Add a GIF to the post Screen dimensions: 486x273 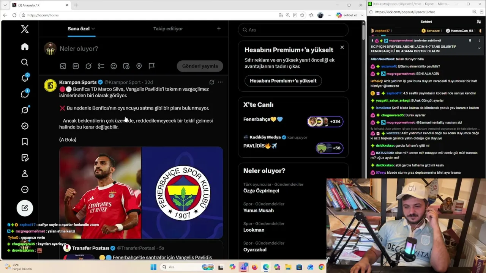point(76,66)
